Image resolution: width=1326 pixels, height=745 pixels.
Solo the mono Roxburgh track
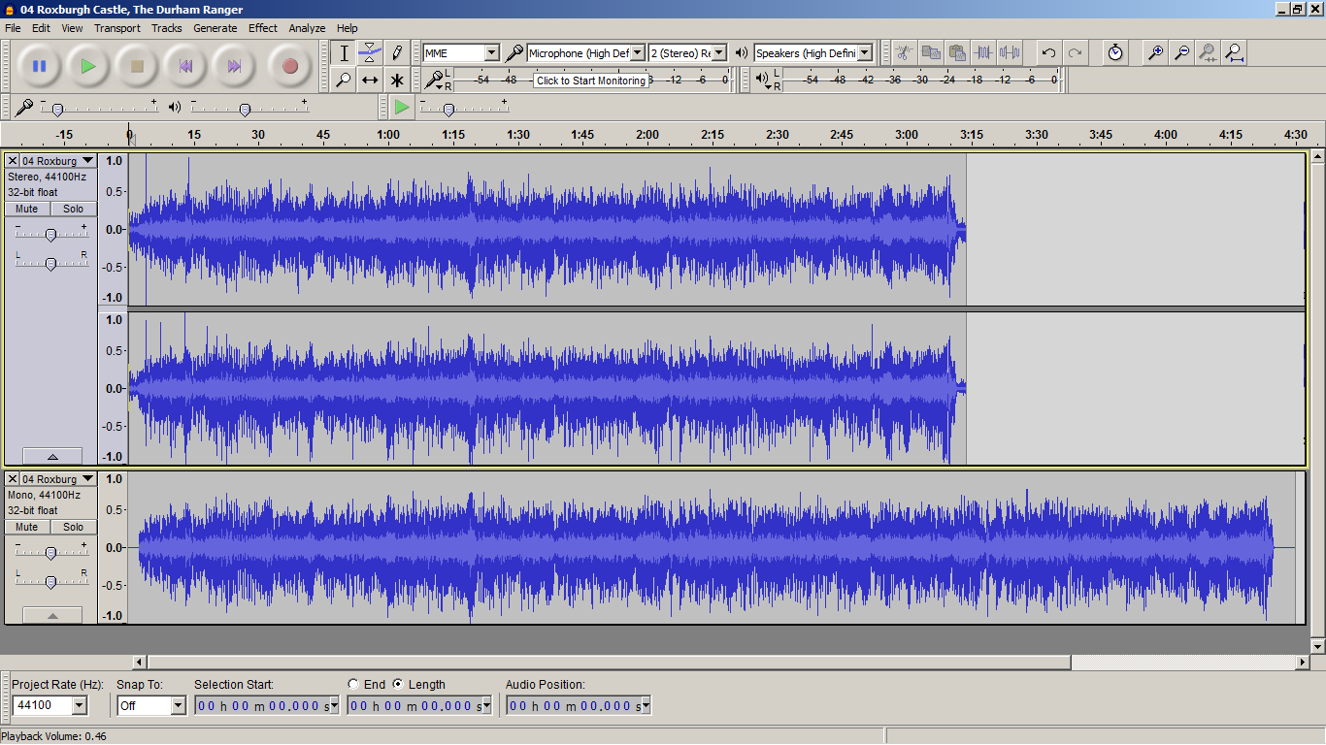coord(74,527)
